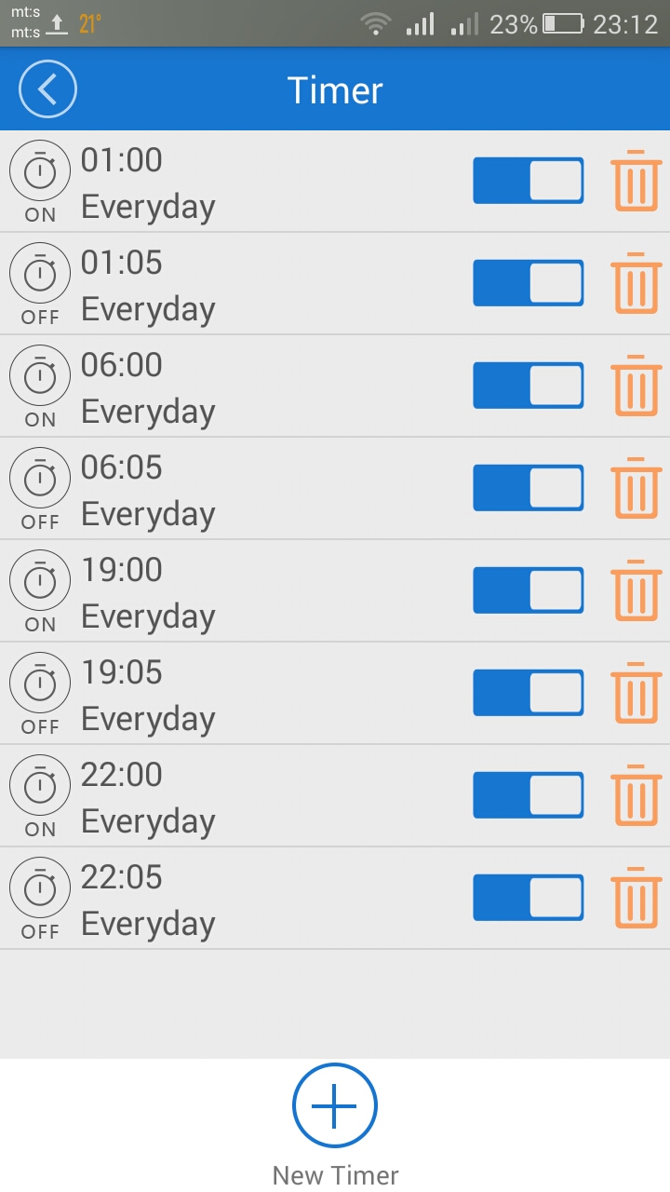Viewport: 670px width, 1192px height.
Task: Turn off the 19:05 timer switch
Action: [529, 693]
